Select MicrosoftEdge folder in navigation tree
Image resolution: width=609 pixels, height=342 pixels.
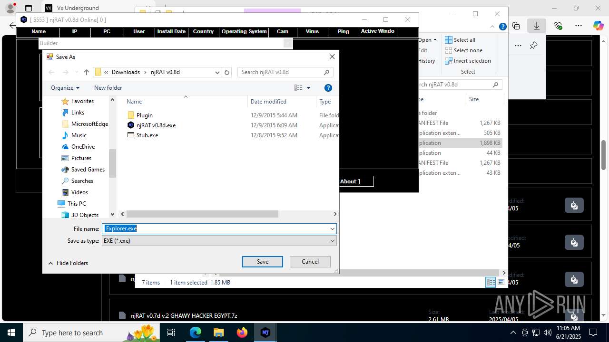(x=89, y=124)
